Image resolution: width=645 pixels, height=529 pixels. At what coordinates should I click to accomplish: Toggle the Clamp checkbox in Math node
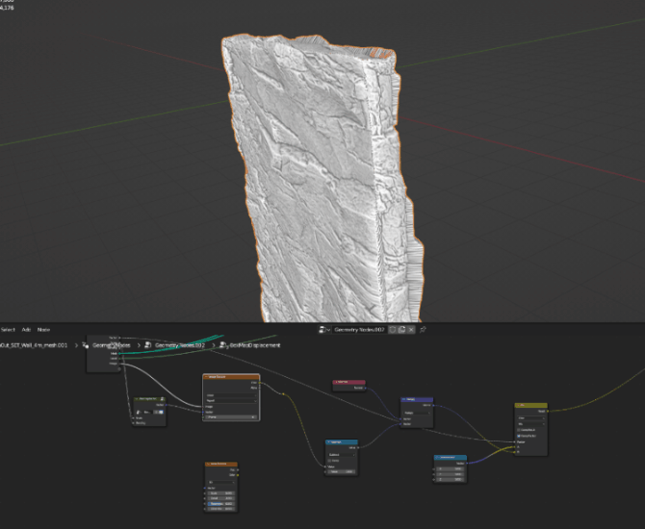point(330,461)
